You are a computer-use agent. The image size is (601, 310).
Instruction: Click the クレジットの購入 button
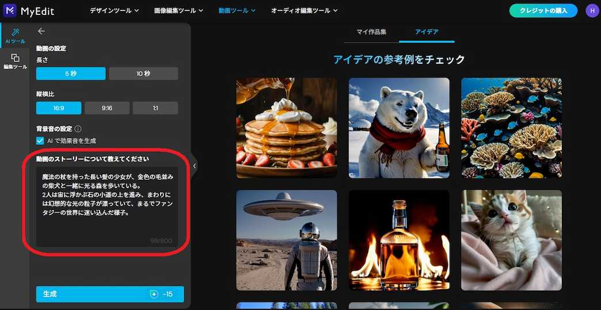(543, 11)
